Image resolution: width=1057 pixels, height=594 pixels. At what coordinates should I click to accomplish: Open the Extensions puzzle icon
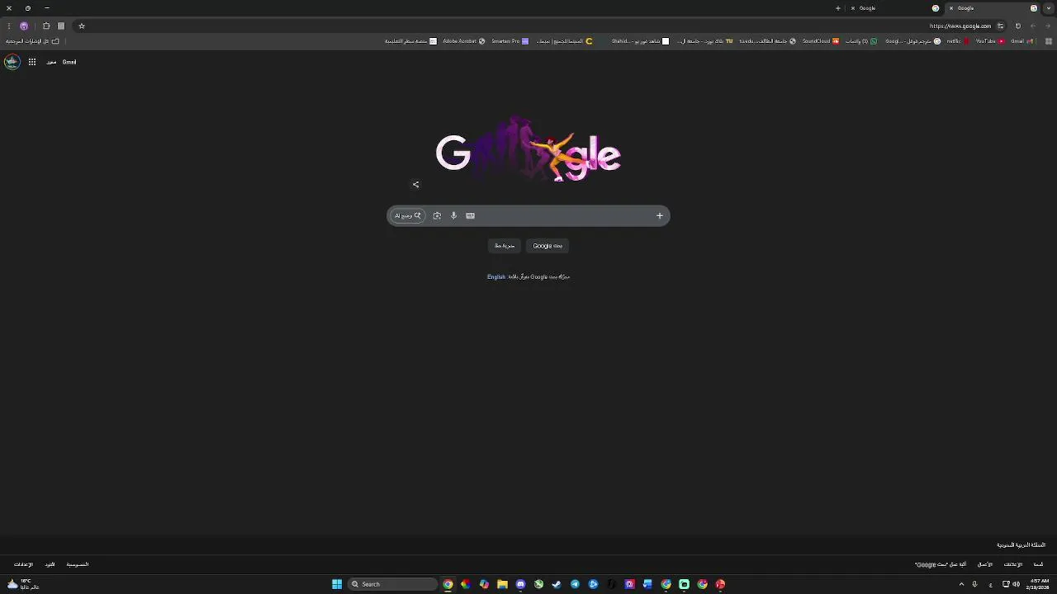click(x=46, y=26)
